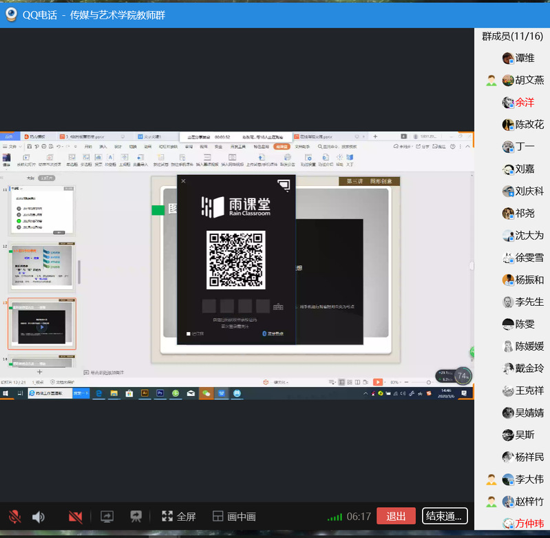
Task: Click the person icon beside 胡文燕
Action: coord(491,81)
